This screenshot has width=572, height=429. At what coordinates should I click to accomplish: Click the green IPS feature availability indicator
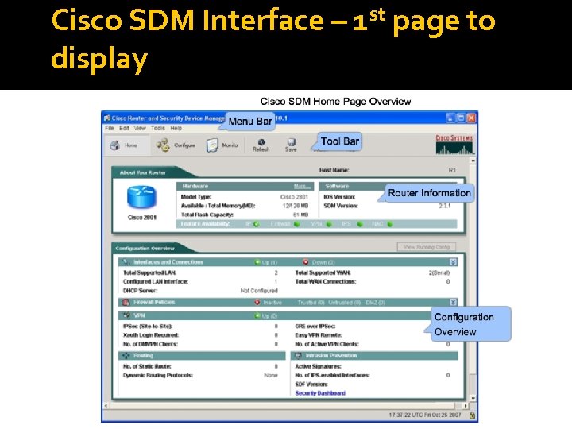coord(360,224)
